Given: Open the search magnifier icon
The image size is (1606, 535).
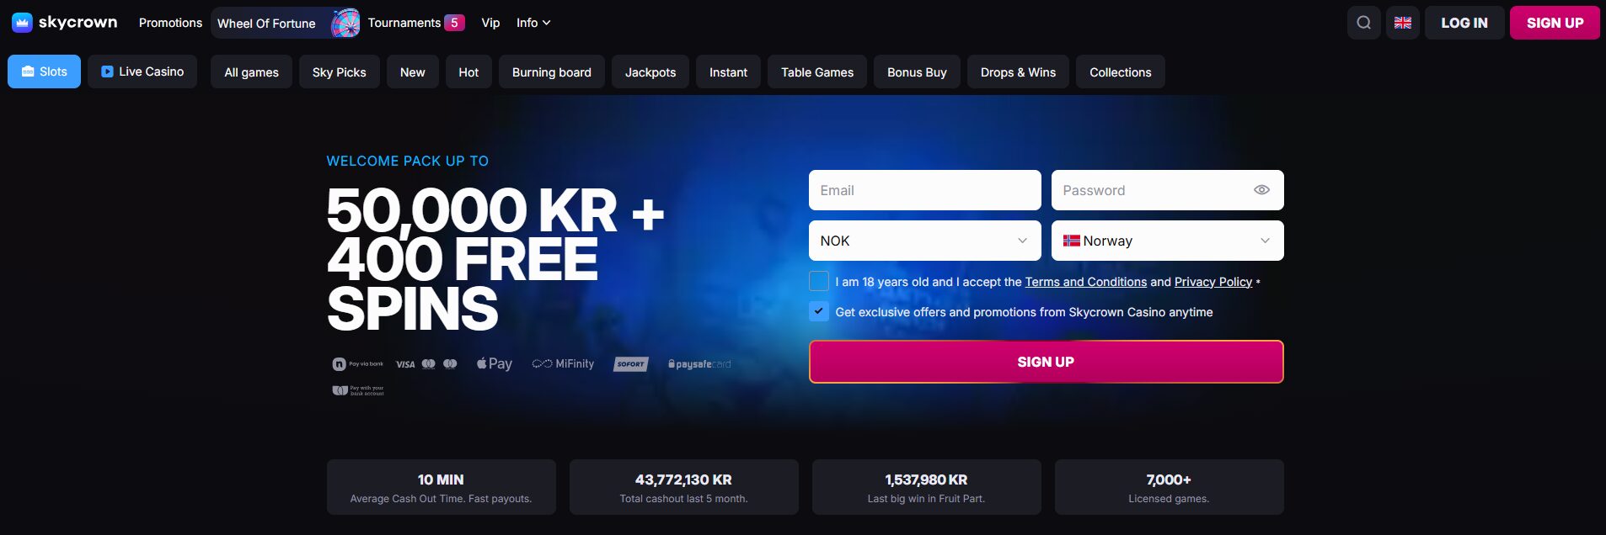Looking at the screenshot, I should [1363, 23].
